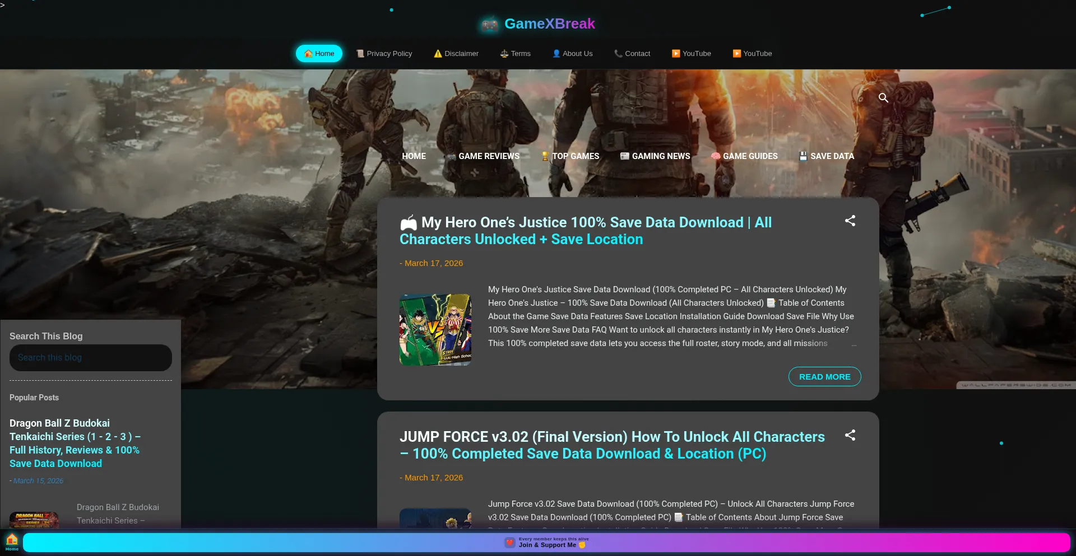This screenshot has width=1076, height=556.
Task: Open Dragon Ball Z Budokai Tenkaichi popular post
Action: (x=75, y=443)
